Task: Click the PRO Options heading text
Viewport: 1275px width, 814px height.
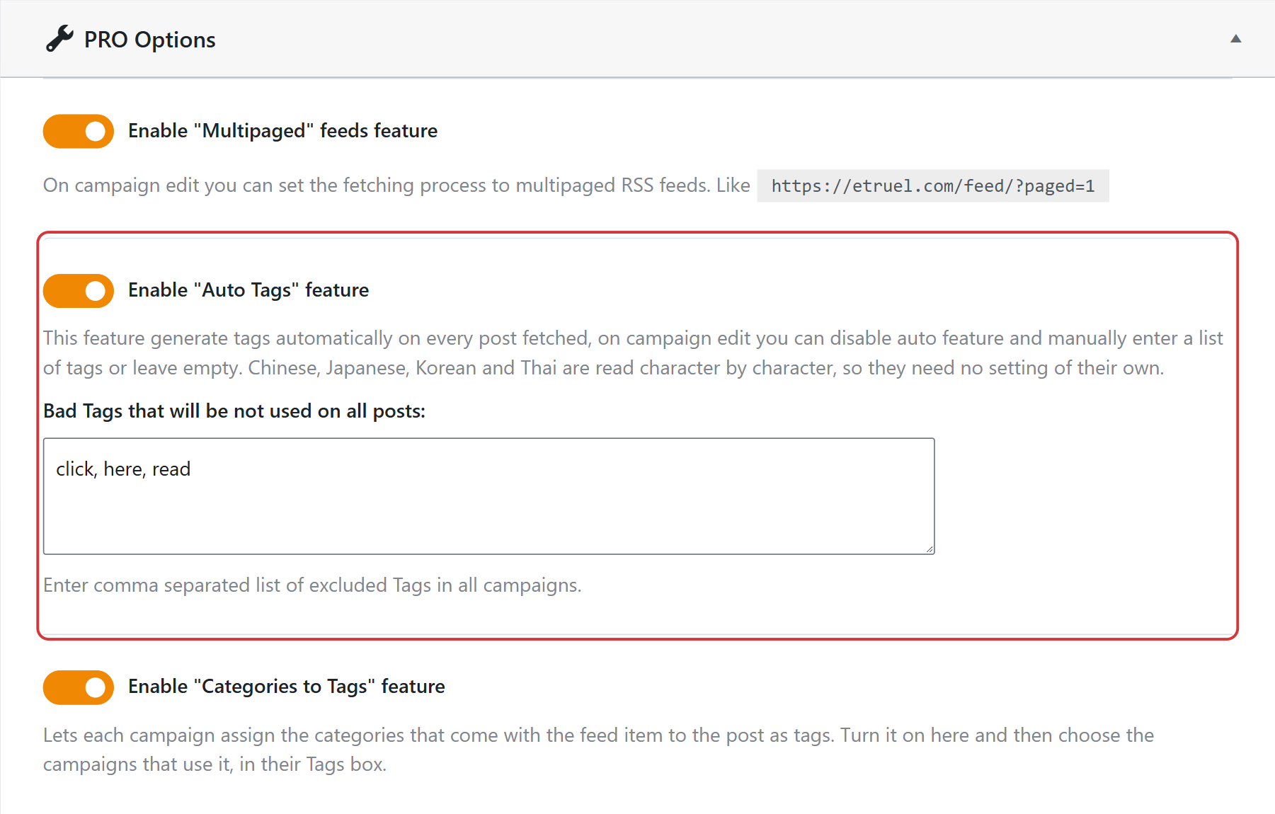Action: [149, 40]
